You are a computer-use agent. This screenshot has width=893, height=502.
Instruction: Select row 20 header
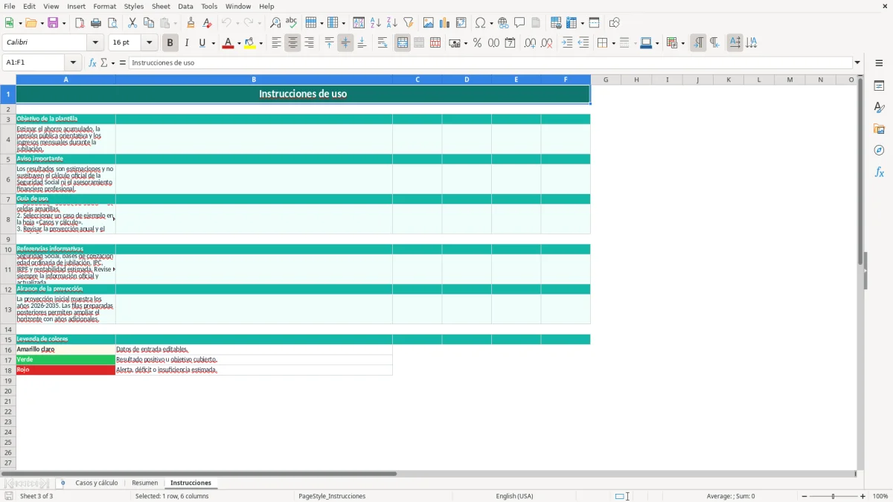coord(8,390)
